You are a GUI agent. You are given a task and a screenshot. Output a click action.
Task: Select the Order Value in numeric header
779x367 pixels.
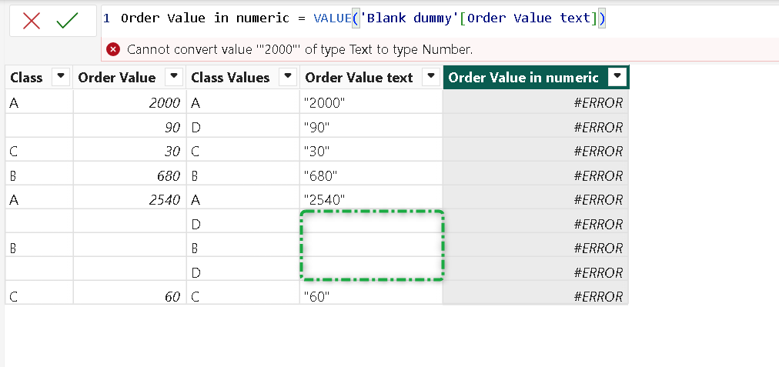coord(523,77)
